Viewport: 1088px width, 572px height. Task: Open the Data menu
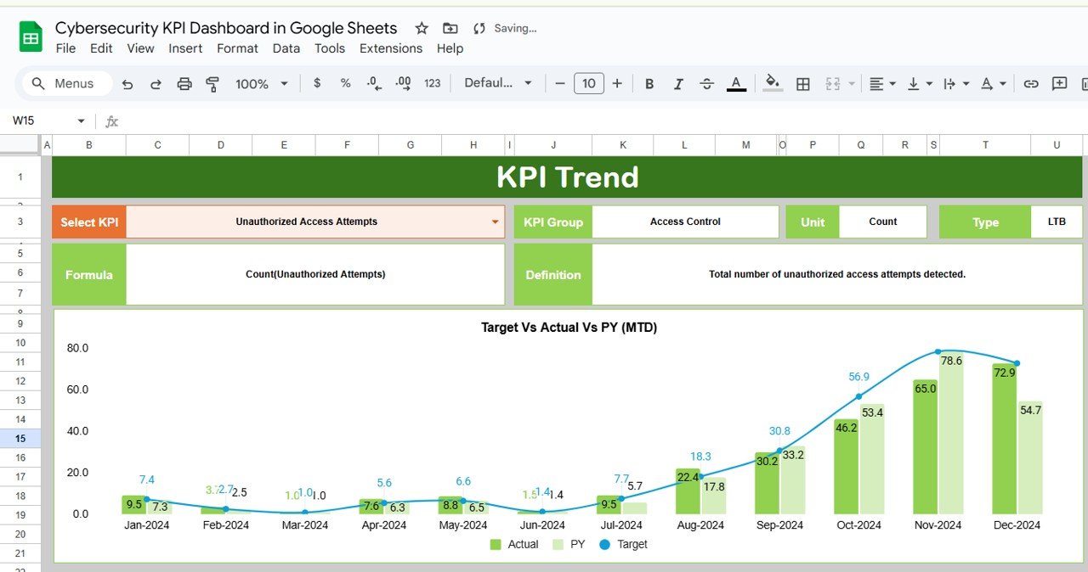click(286, 48)
